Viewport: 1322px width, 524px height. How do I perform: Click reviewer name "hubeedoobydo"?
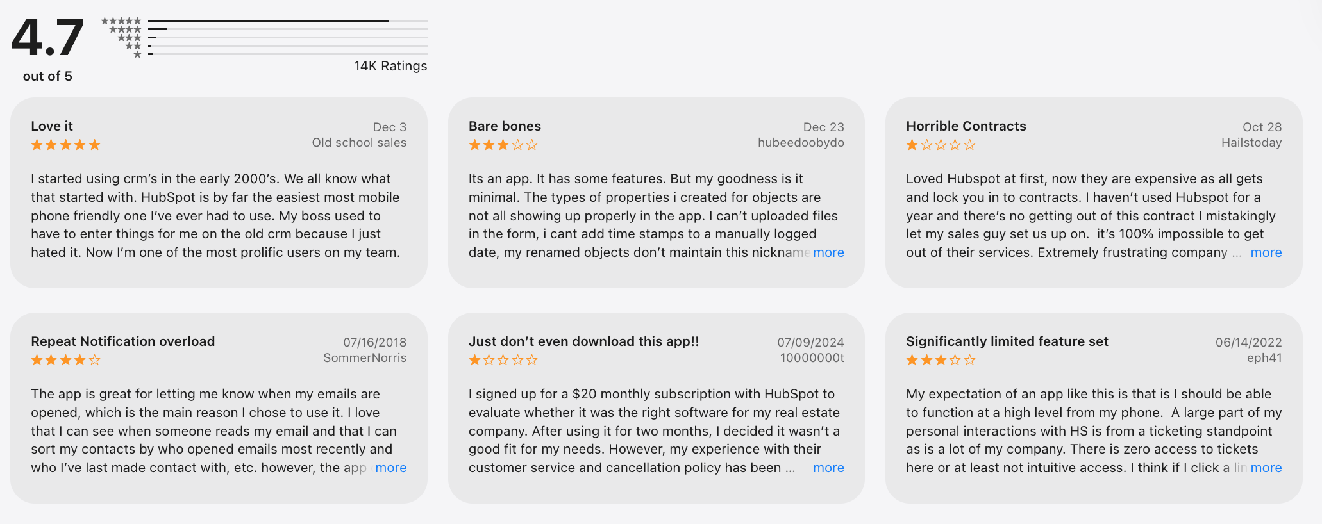(801, 143)
